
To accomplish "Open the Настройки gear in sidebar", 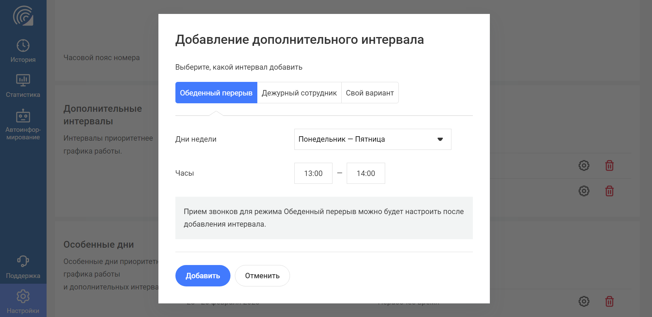I will 23,296.
